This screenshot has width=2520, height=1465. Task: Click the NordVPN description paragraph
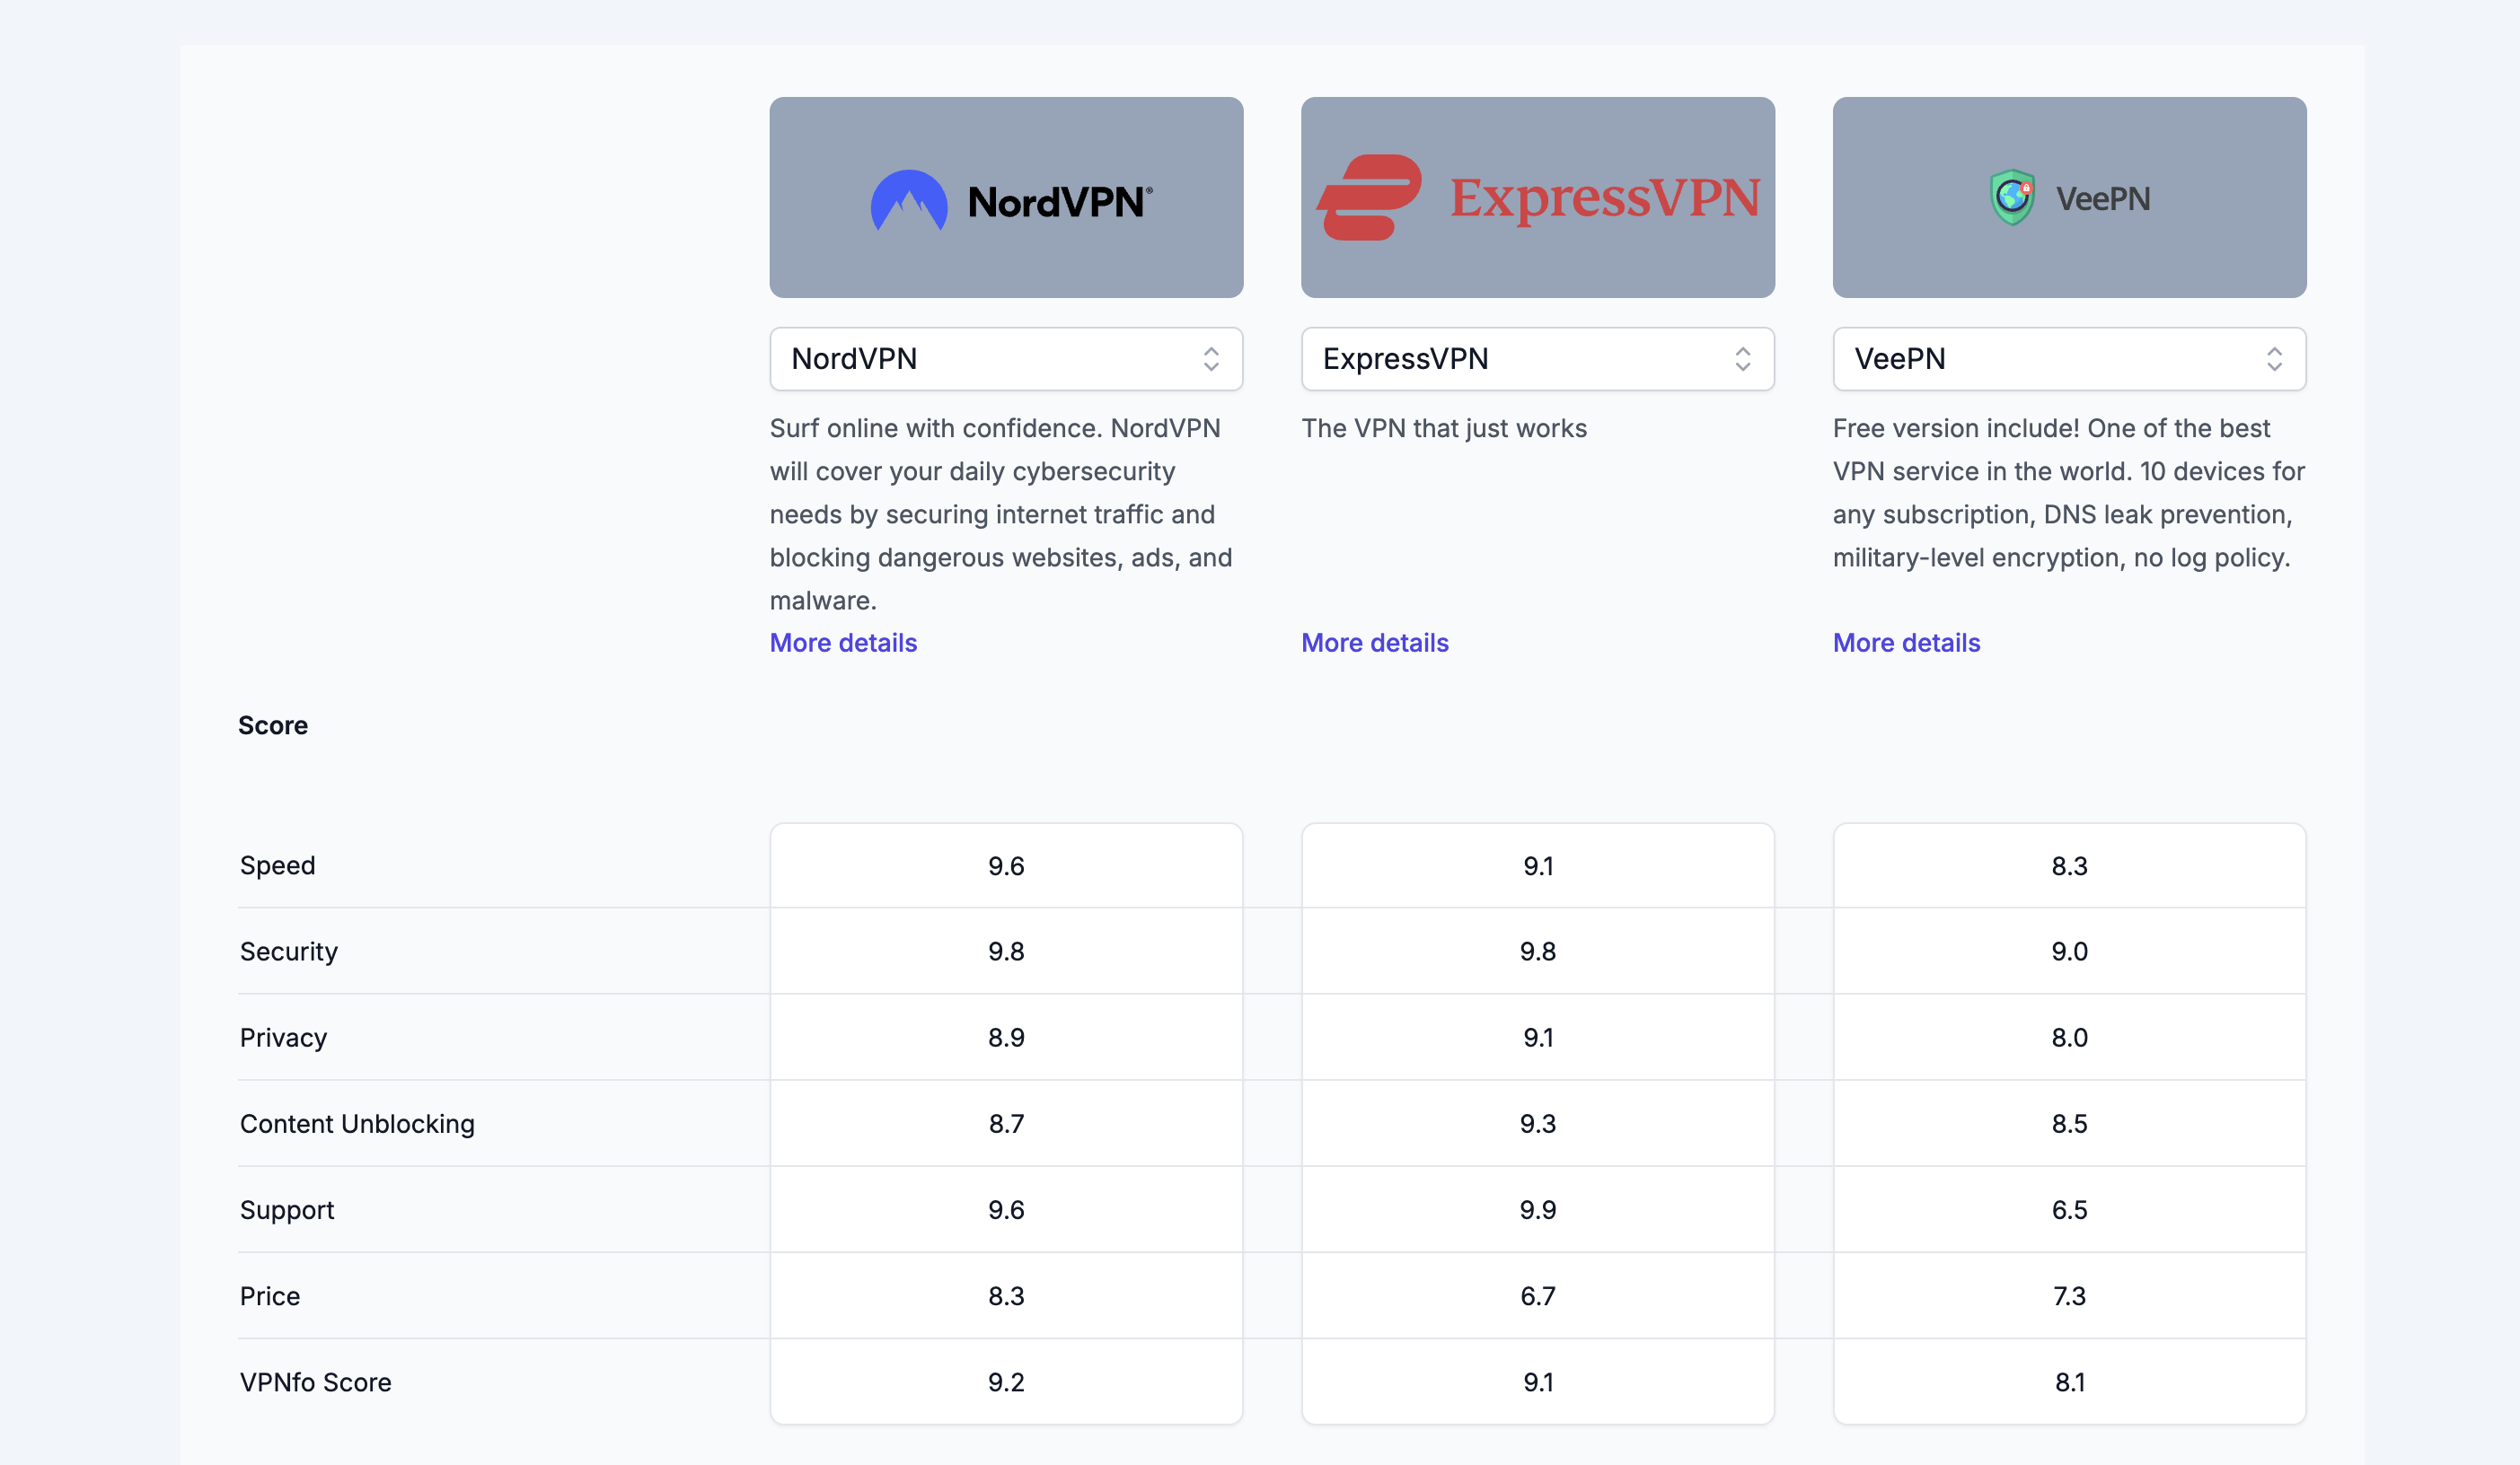[1002, 513]
